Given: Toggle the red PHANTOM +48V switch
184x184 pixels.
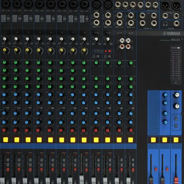Looking at the screenshot, I should click(x=109, y=51).
